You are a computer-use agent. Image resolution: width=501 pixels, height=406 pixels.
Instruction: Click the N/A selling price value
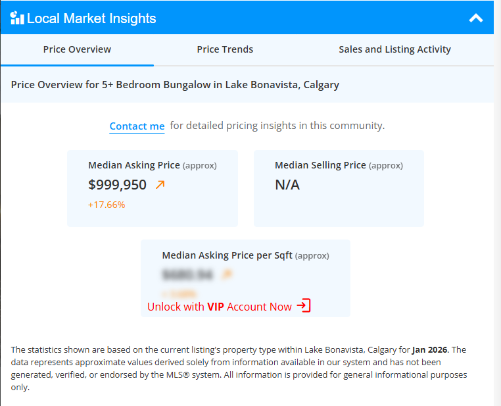pos(287,185)
